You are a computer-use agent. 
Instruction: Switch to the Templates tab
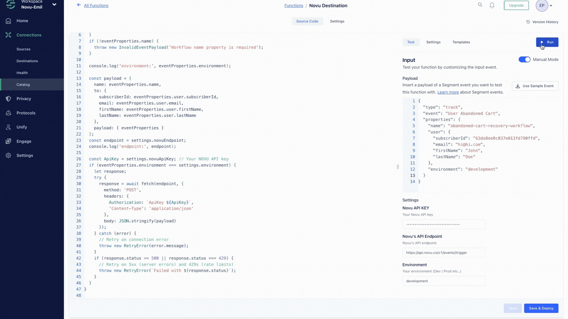pos(461,42)
